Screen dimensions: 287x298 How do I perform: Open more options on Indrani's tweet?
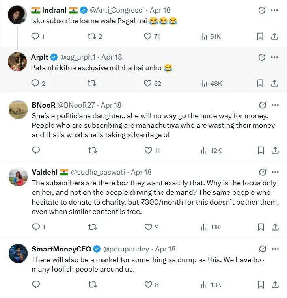(x=274, y=10)
